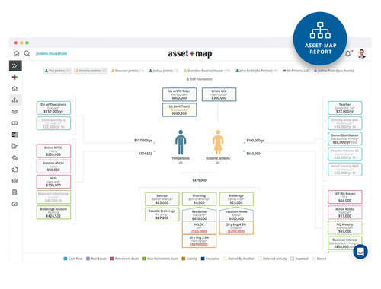
Task: Toggle the SB Printers, LLC entity chip
Action: (x=296, y=71)
